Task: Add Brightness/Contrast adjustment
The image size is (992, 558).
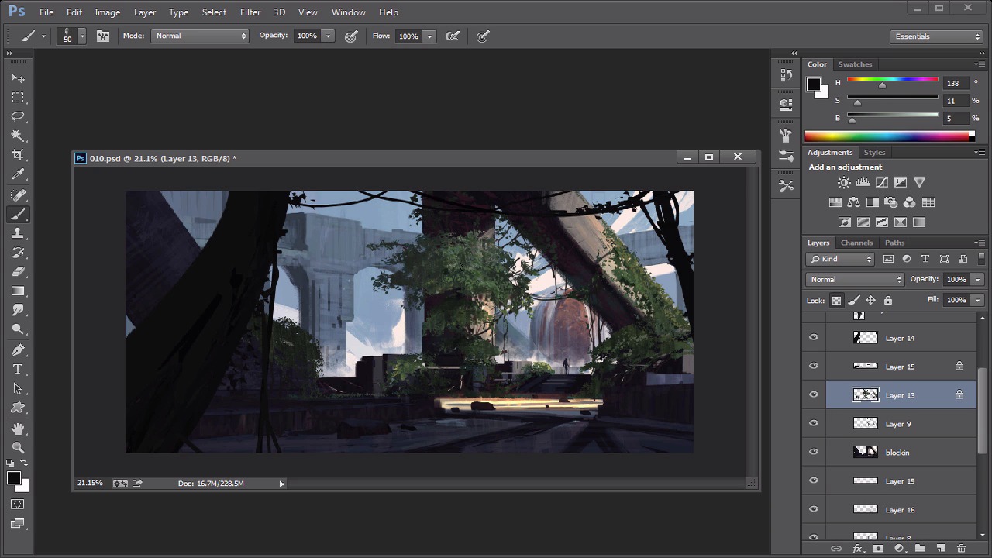Action: click(844, 183)
